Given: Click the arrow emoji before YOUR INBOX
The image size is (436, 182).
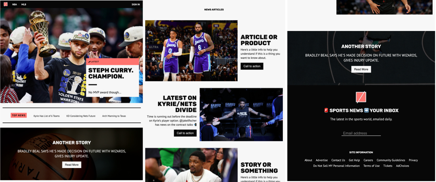Looking at the screenshot, I should [367, 110].
